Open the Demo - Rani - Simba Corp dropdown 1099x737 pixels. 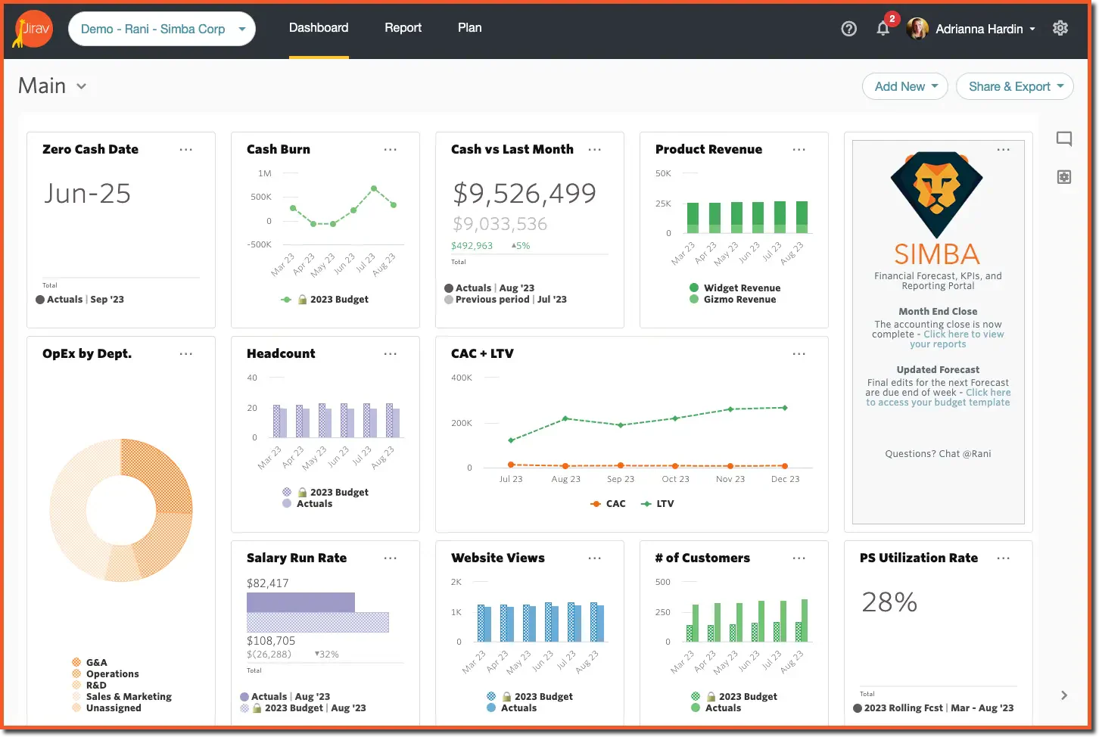[162, 29]
